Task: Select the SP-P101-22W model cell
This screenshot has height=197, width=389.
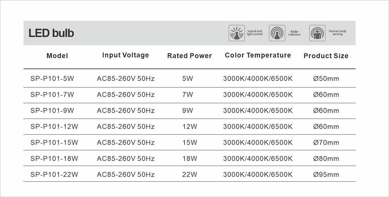Action: 54,175
